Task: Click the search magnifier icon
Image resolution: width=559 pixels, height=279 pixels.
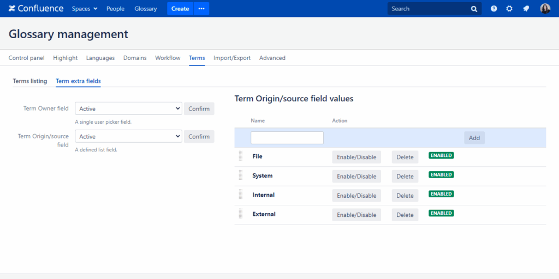Action: point(474,9)
